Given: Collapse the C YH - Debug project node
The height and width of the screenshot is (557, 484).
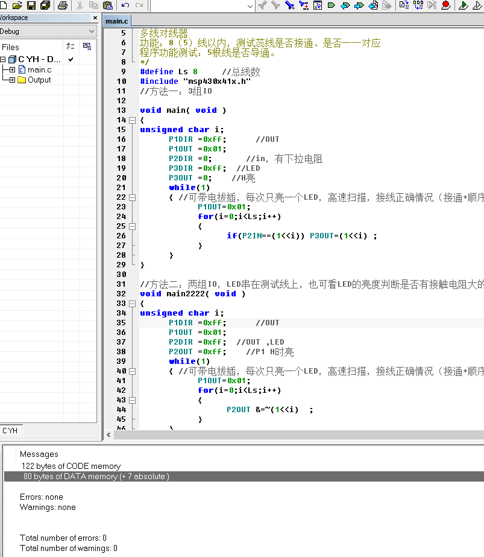Looking at the screenshot, I should tap(2, 59).
